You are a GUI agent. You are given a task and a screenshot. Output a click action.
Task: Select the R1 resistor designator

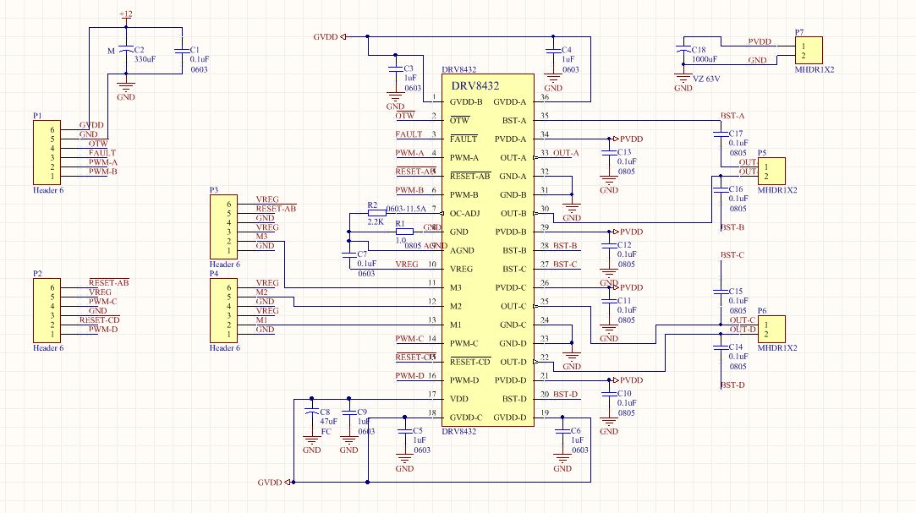click(x=400, y=223)
